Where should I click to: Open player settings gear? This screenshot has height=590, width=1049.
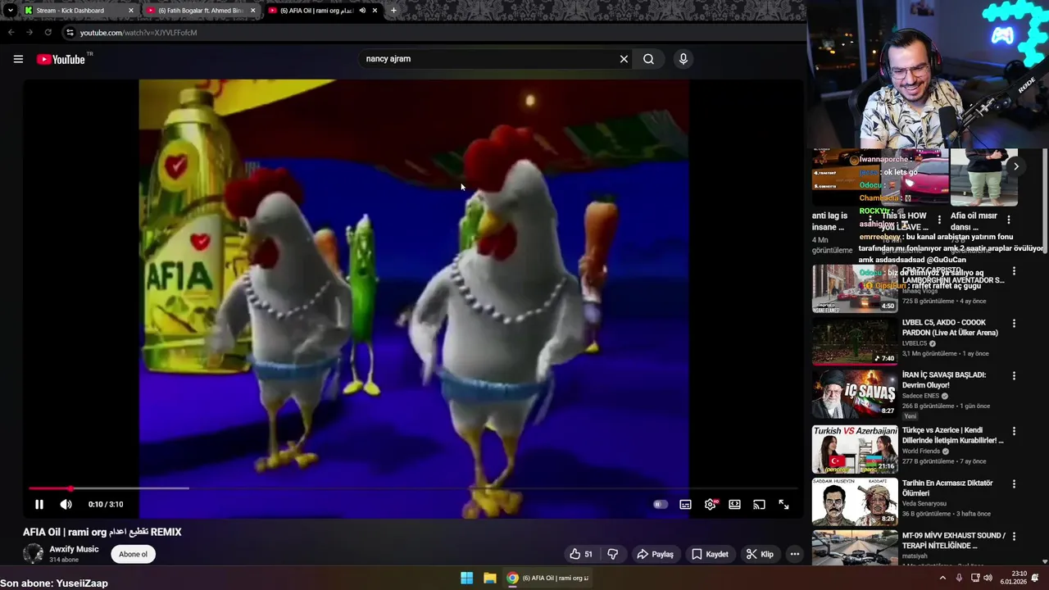coord(711,505)
